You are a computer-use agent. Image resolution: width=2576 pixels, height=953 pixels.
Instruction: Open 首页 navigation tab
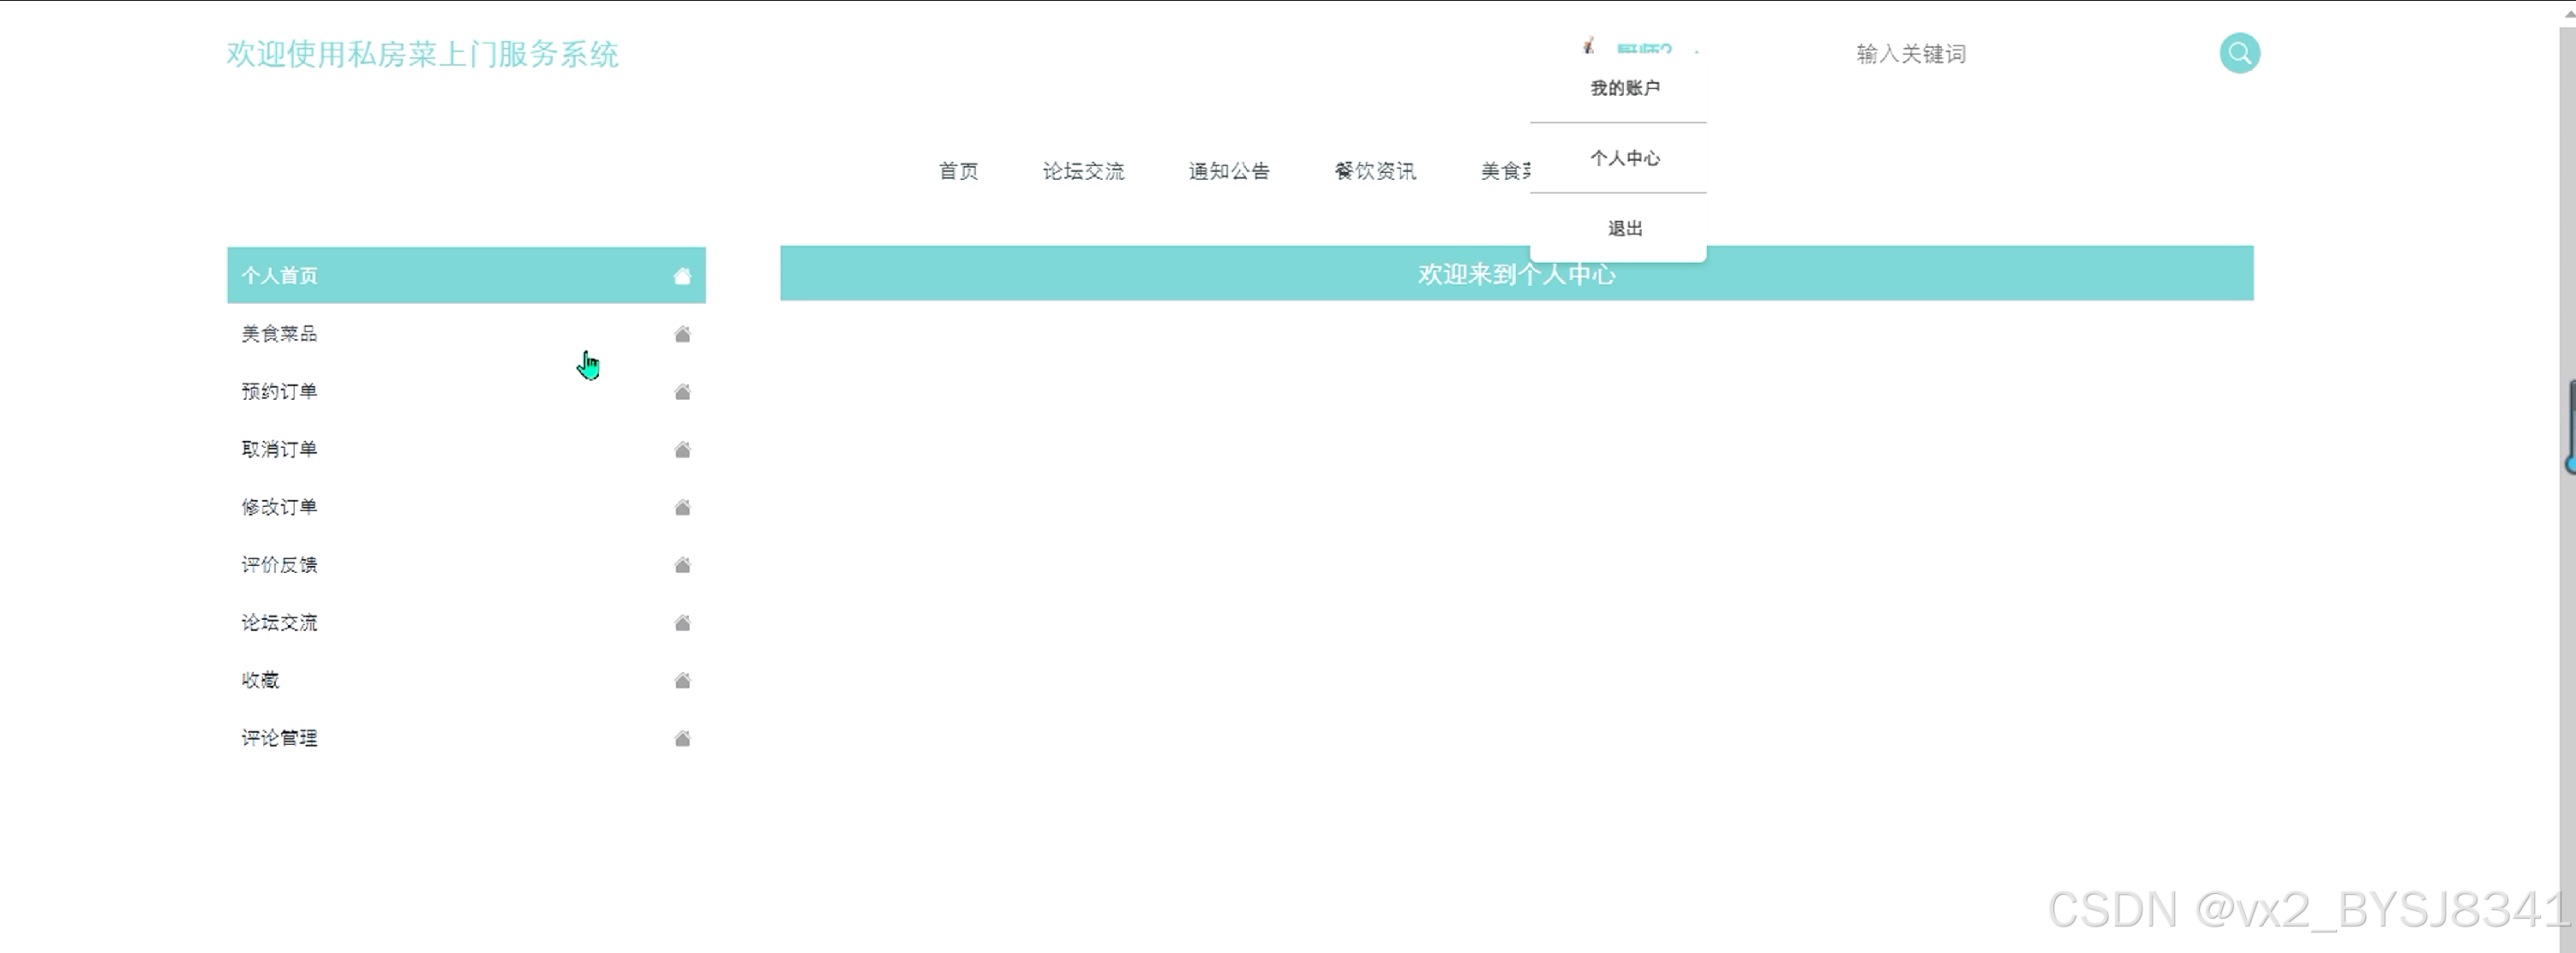click(x=958, y=171)
